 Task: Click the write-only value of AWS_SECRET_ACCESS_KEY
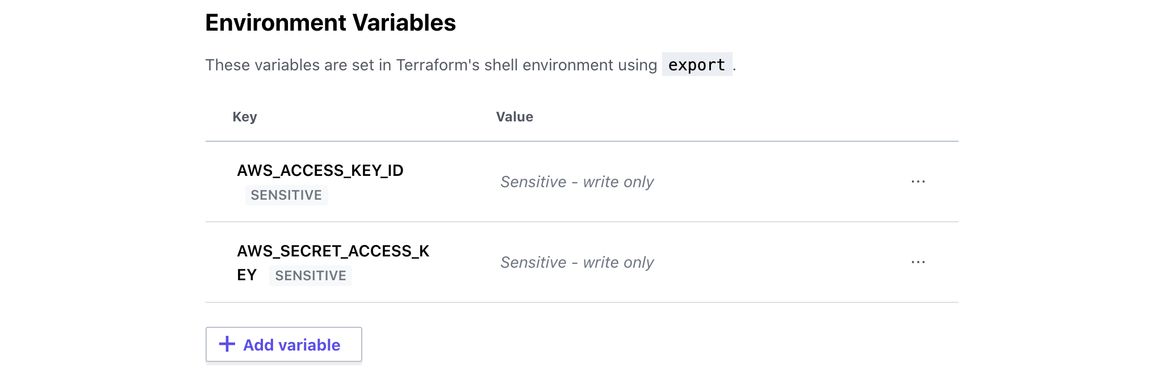[577, 263]
